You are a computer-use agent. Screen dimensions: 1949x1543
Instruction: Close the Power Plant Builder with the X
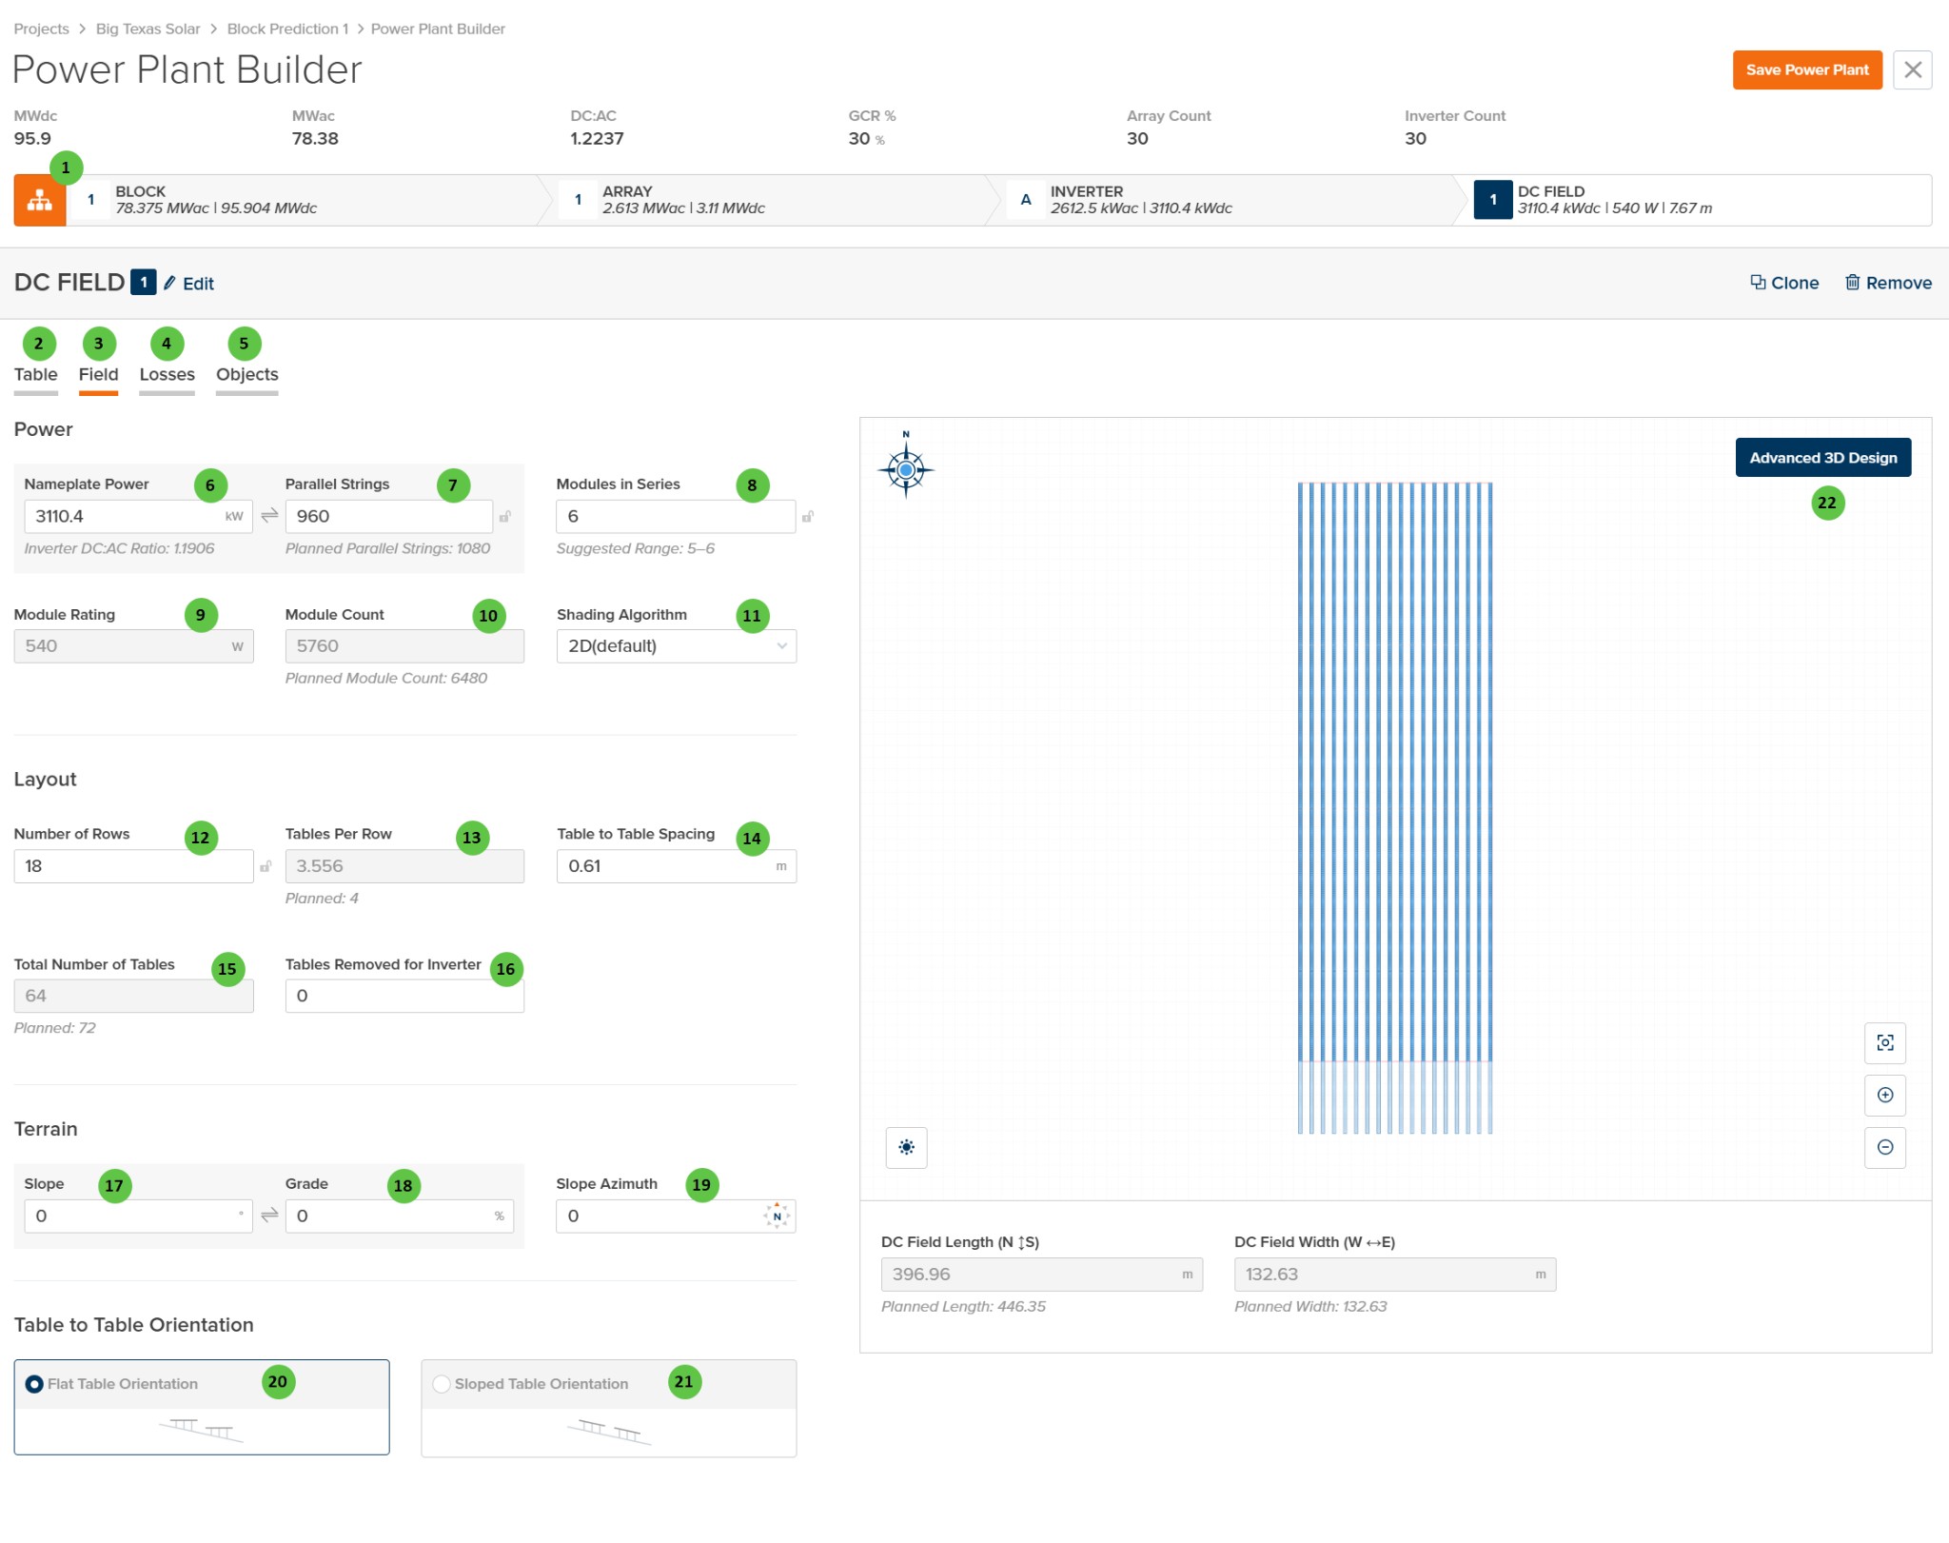[1912, 69]
